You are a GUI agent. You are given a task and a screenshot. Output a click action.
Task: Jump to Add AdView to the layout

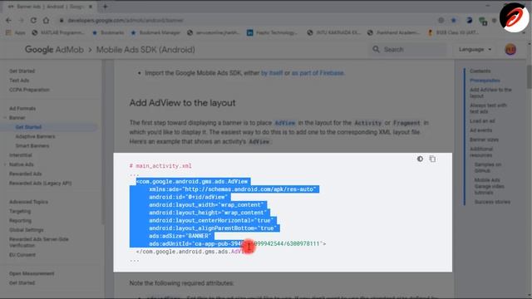[x=490, y=92]
